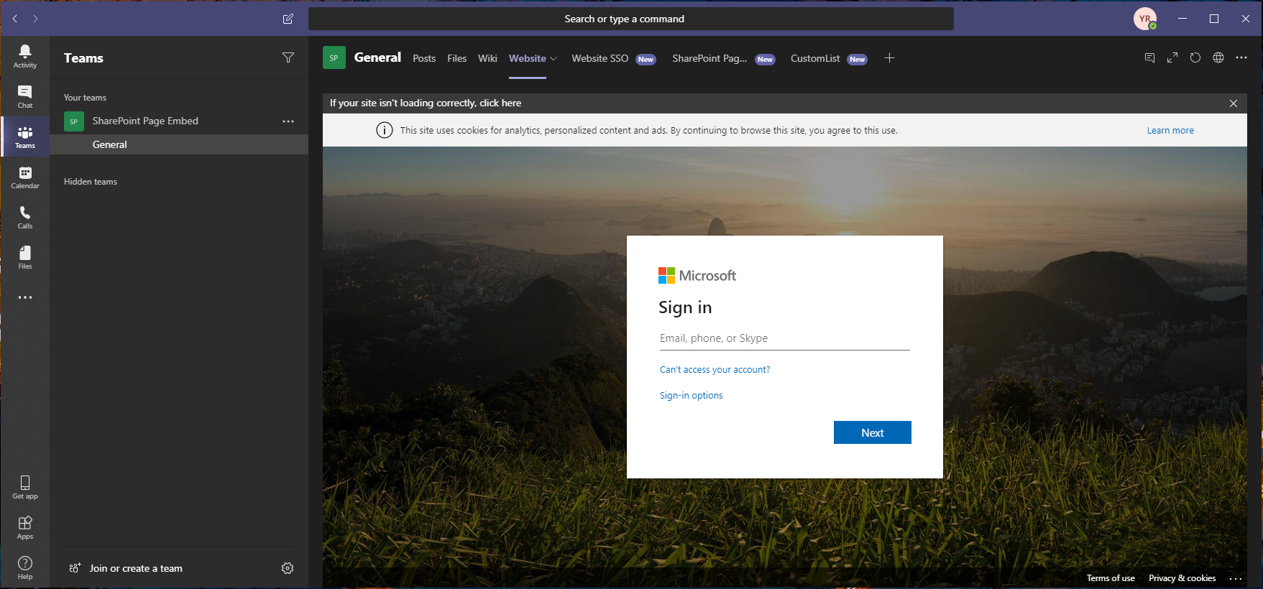Open Privacy & cookies link
Image resolution: width=1263 pixels, height=589 pixels.
click(x=1182, y=578)
